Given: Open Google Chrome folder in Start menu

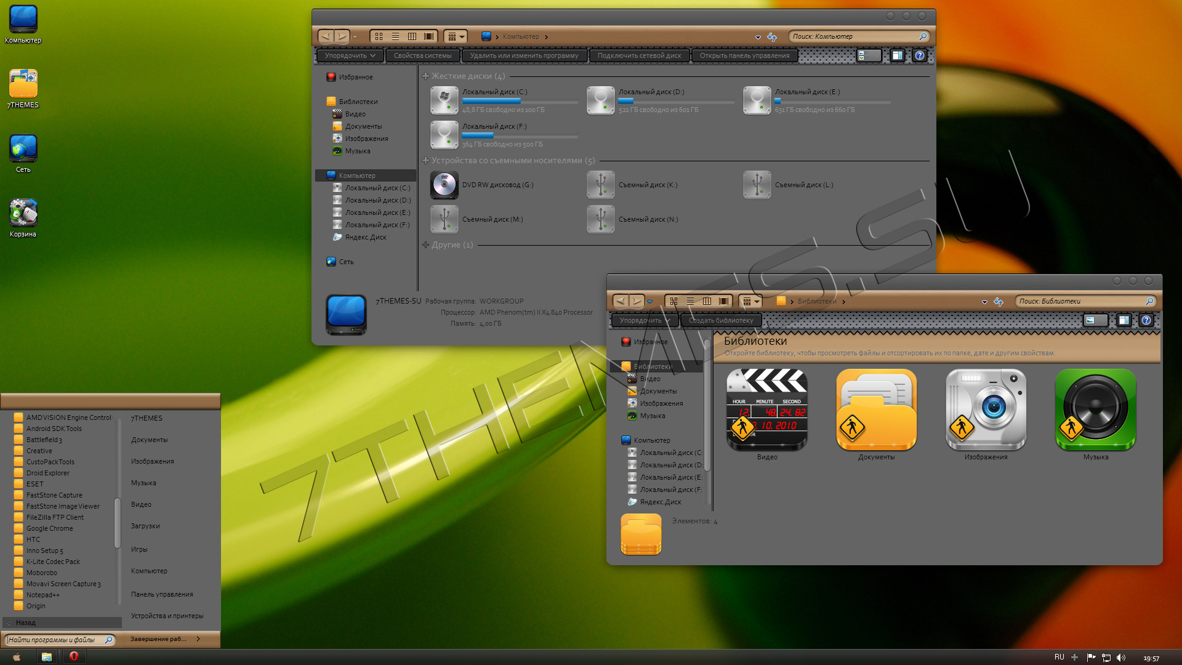Looking at the screenshot, I should pos(44,528).
